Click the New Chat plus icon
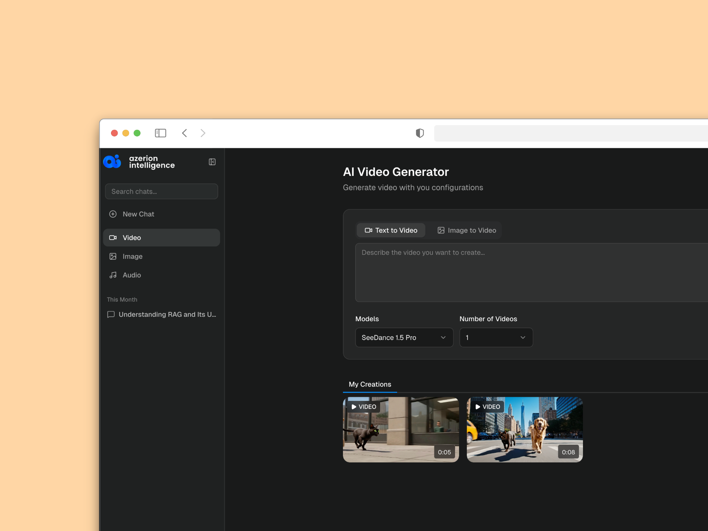This screenshot has width=708, height=531. [113, 214]
